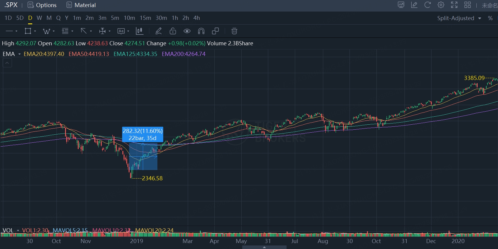Switch to the 1h interval

(175, 18)
